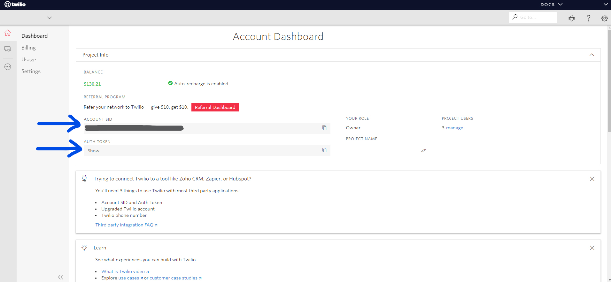Click the home icon in left sidebar
611x282 pixels.
pos(8,33)
